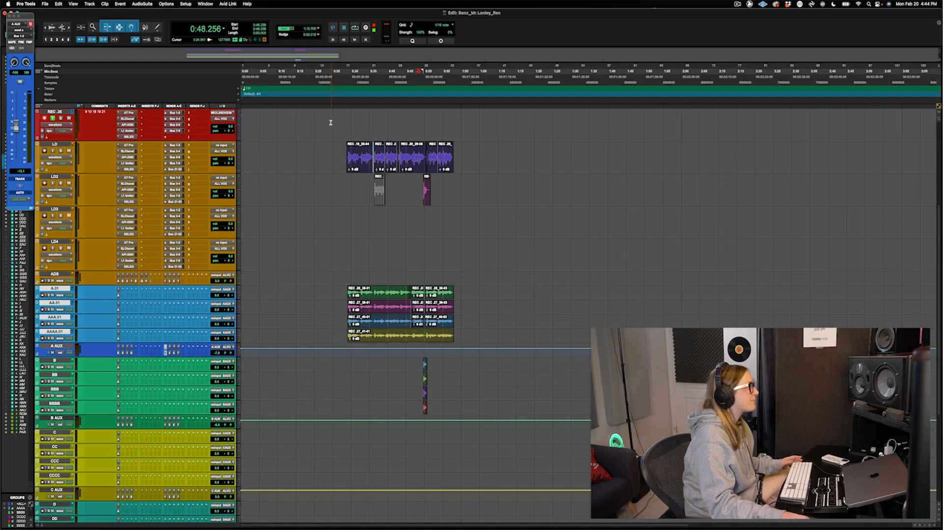Click Return to Zero transport button

[x=333, y=39]
